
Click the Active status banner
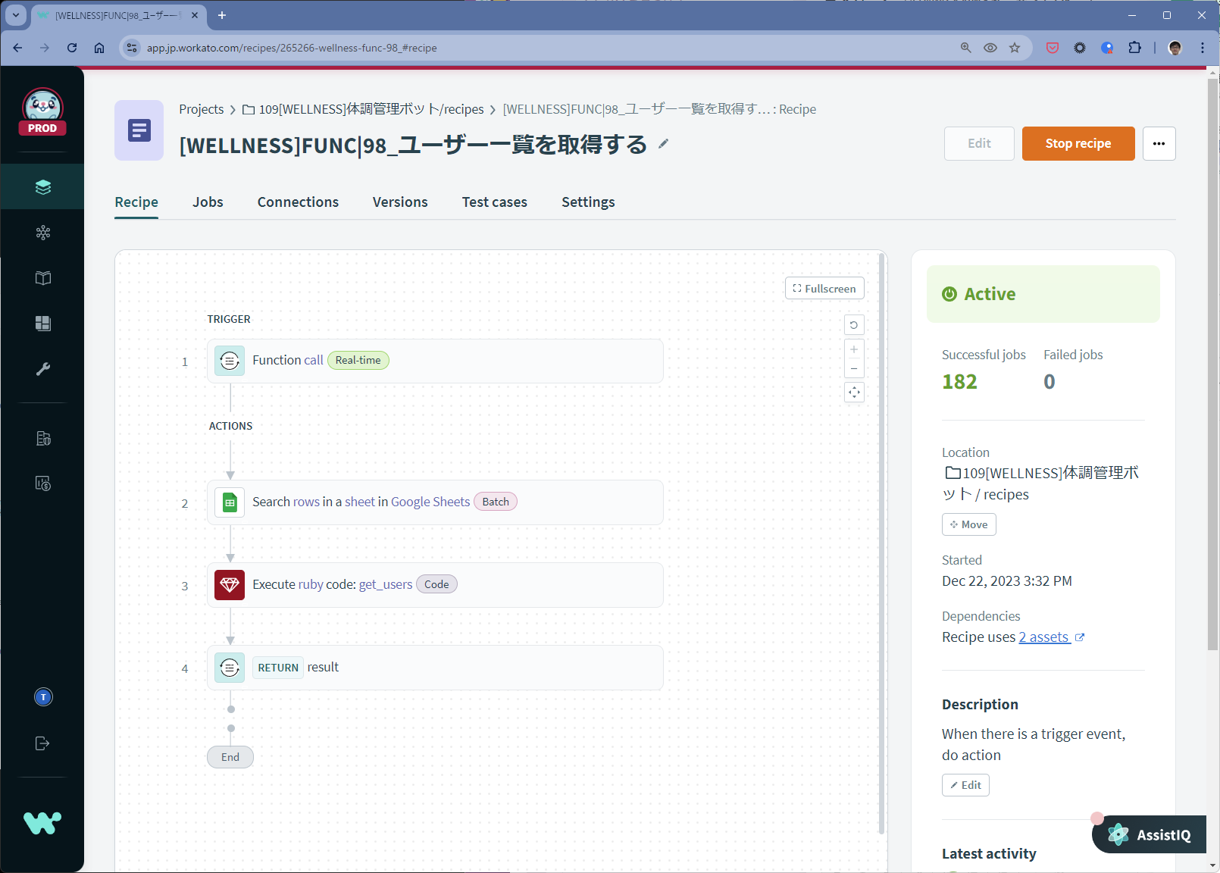tap(1043, 294)
